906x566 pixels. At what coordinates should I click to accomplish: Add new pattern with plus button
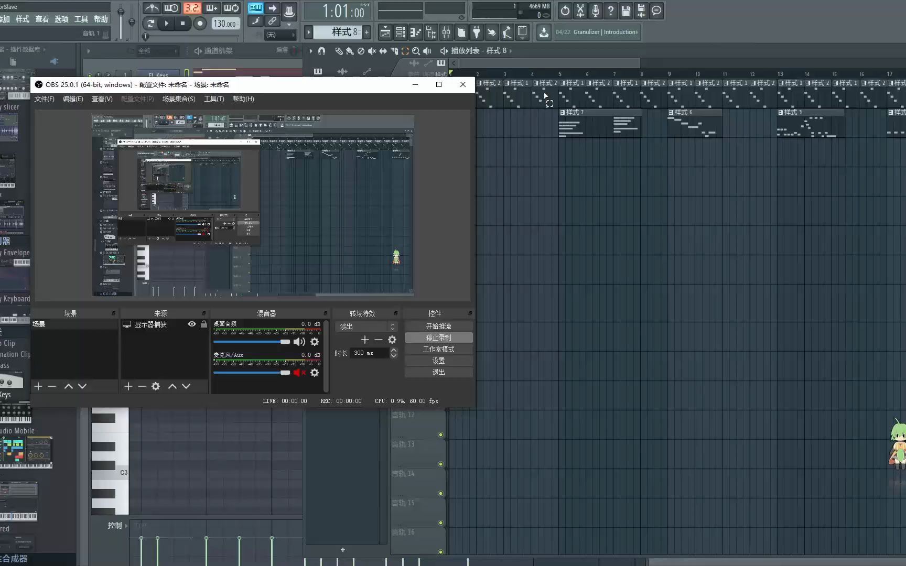click(366, 32)
